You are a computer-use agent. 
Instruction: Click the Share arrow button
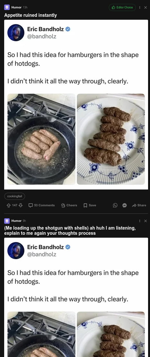(139, 205)
